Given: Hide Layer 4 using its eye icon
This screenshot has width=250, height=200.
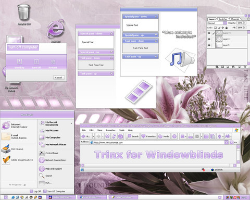Looking at the screenshot, I should (209, 33).
